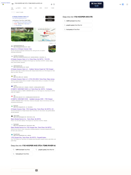The height and width of the screenshot is (175, 131).
Task: Click the 08 Jun 2026 date badge
Action: (96, 5)
